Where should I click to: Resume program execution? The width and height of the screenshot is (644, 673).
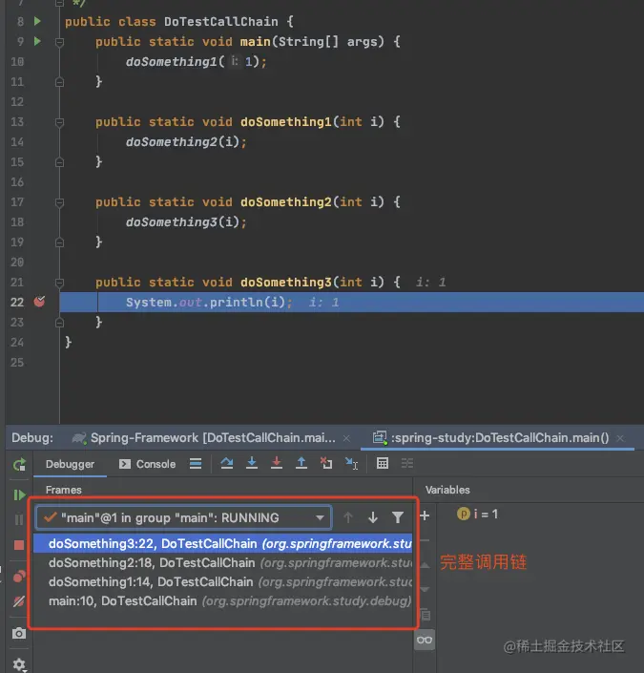point(19,494)
